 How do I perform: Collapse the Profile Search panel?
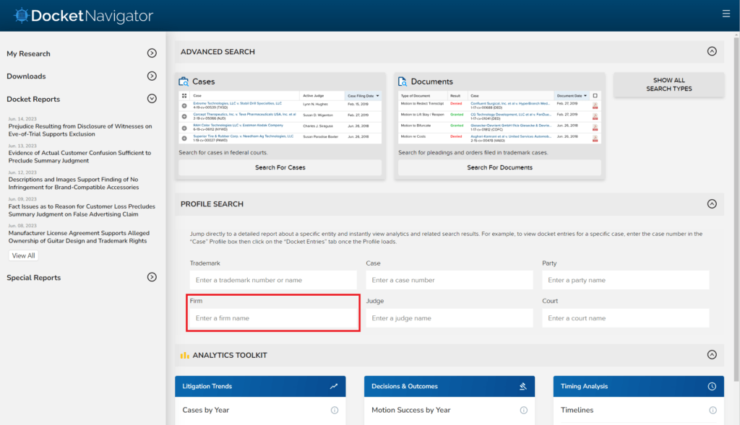point(712,204)
